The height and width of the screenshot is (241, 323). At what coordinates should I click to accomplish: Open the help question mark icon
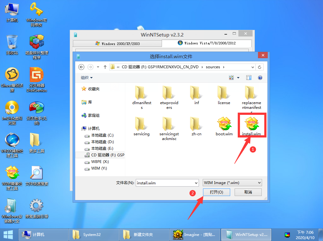260,78
